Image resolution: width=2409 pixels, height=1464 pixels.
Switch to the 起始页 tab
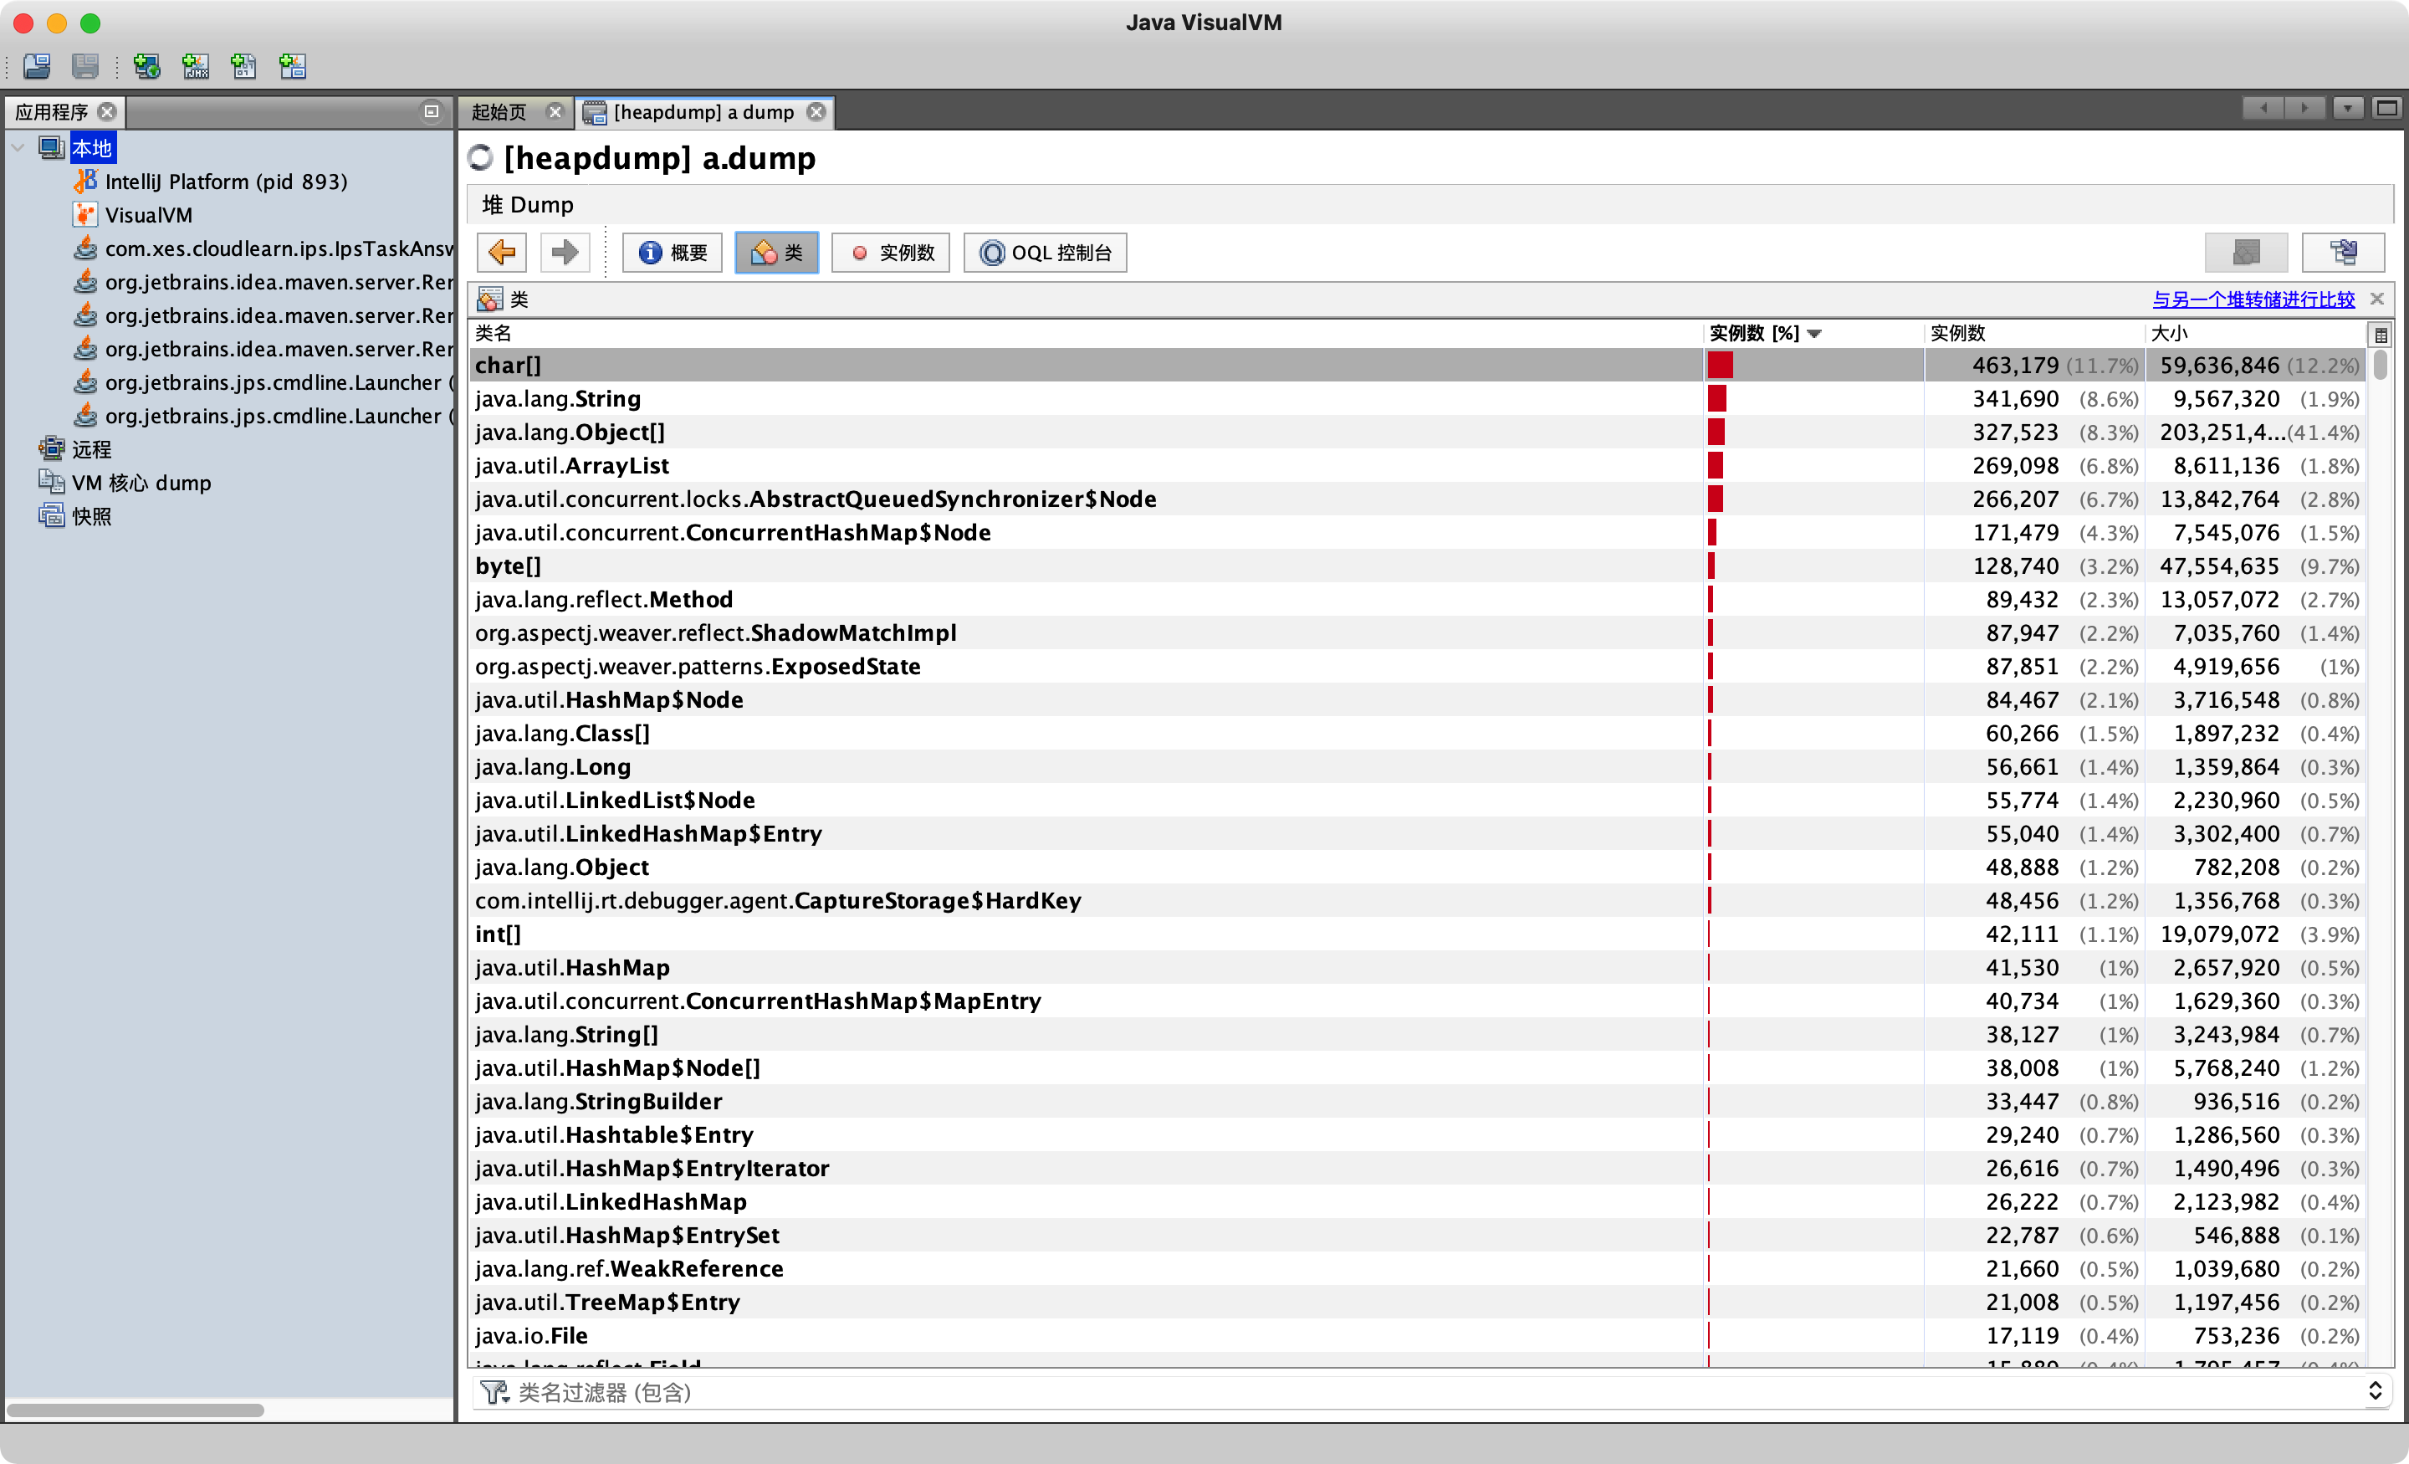499,111
